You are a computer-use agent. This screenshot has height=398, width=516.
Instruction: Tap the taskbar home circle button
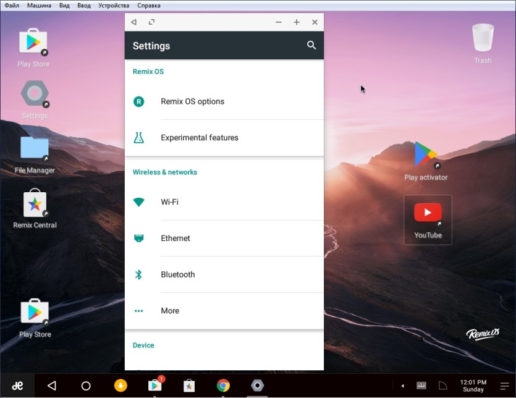click(x=86, y=386)
